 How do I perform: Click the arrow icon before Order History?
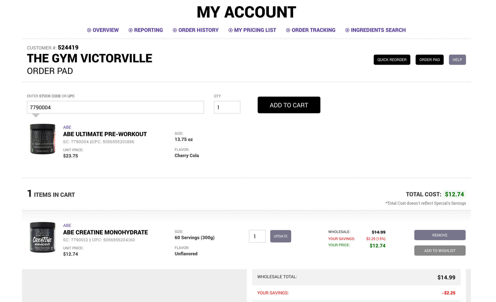[175, 30]
